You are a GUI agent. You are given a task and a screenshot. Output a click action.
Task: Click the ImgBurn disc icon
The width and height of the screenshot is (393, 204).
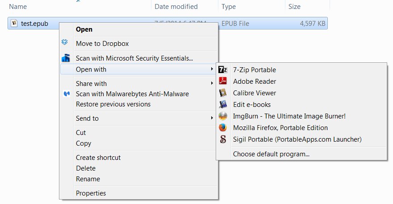coord(223,116)
